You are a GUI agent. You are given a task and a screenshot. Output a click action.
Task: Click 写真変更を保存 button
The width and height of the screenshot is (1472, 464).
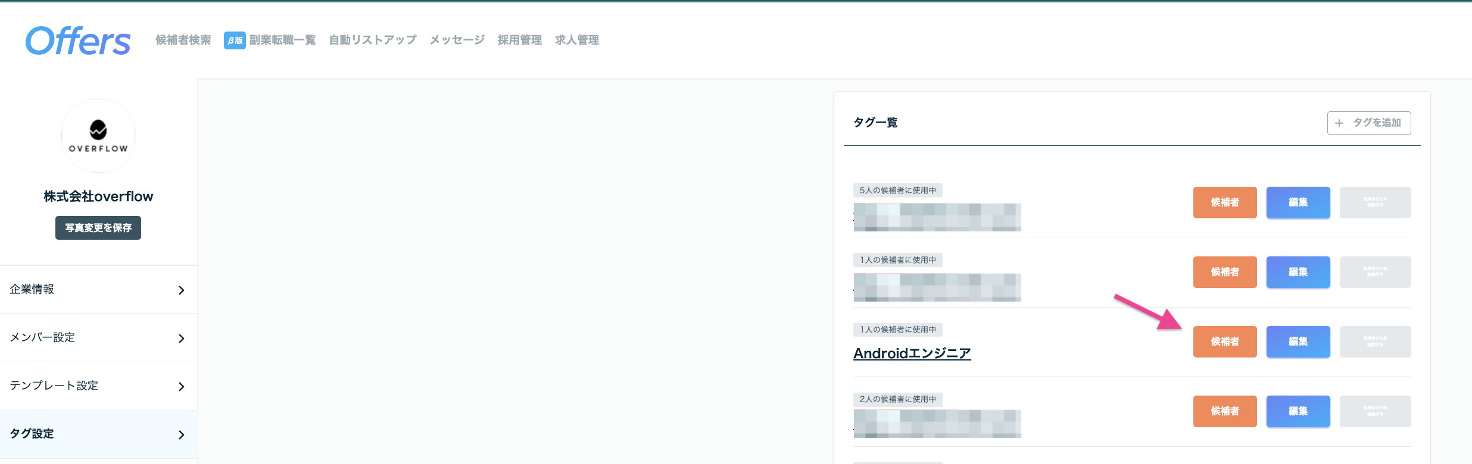(98, 228)
